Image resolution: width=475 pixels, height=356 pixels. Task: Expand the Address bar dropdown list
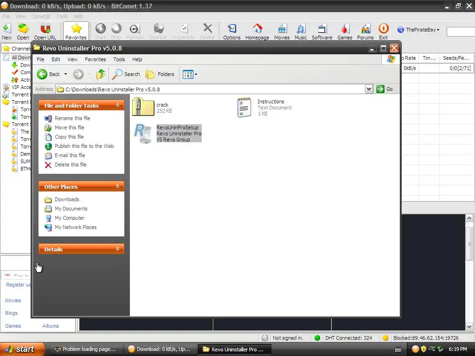(369, 89)
